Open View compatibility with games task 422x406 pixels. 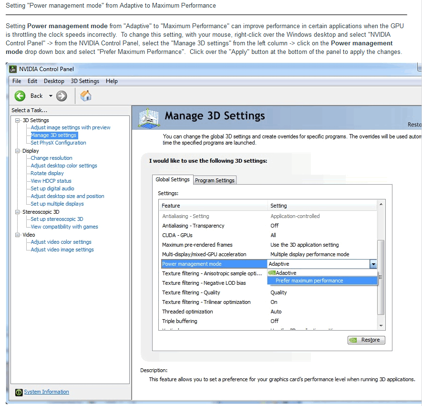tap(64, 227)
